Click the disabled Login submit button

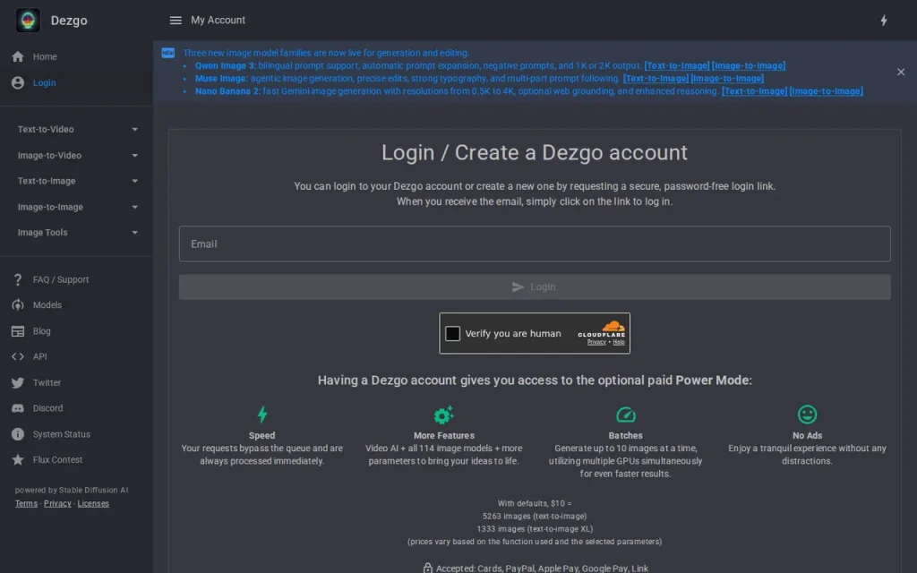[x=535, y=287]
